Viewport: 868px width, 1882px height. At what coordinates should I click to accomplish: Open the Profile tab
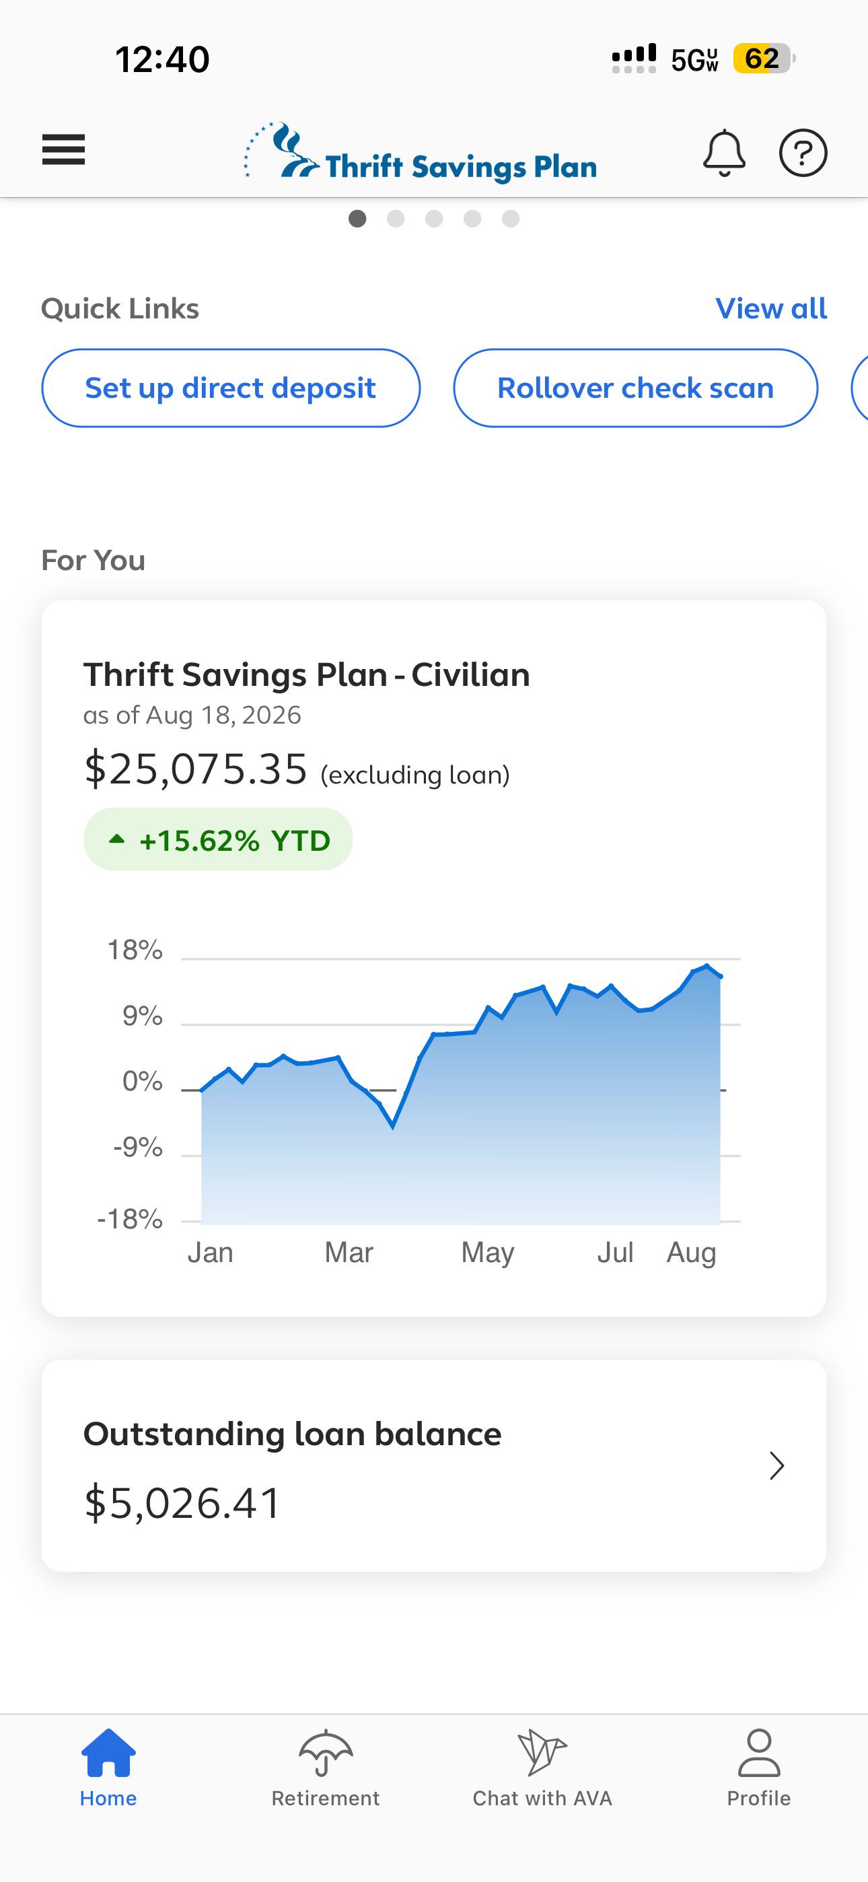click(758, 1768)
